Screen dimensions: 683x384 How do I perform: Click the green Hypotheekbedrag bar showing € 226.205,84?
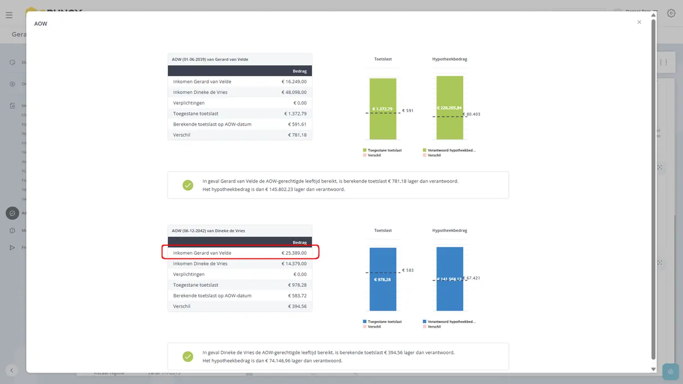(x=450, y=108)
